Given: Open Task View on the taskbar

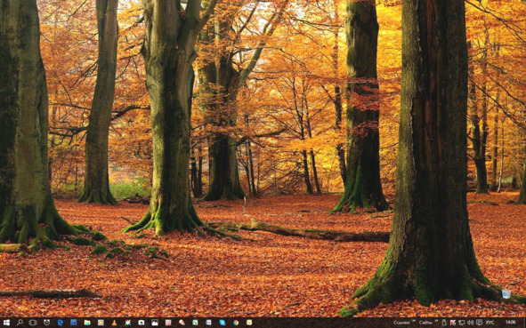Looking at the screenshot, I should [33, 323].
